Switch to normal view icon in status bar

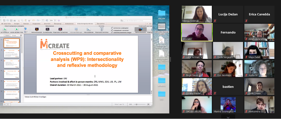pyautogui.click(x=1, y=104)
